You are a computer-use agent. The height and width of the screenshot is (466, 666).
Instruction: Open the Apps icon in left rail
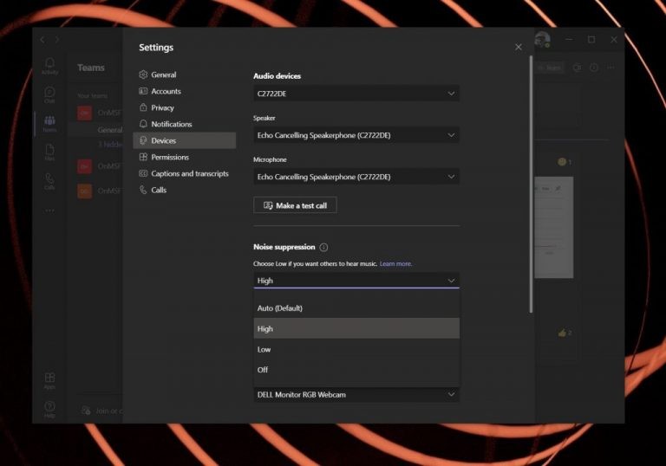[49, 379]
